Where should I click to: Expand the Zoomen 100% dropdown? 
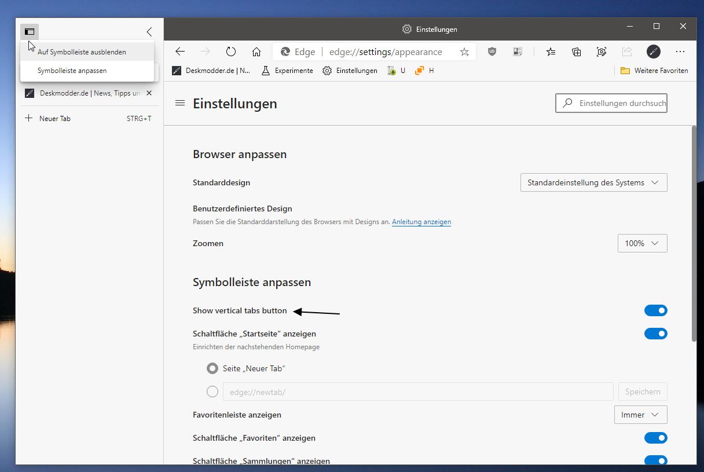643,243
